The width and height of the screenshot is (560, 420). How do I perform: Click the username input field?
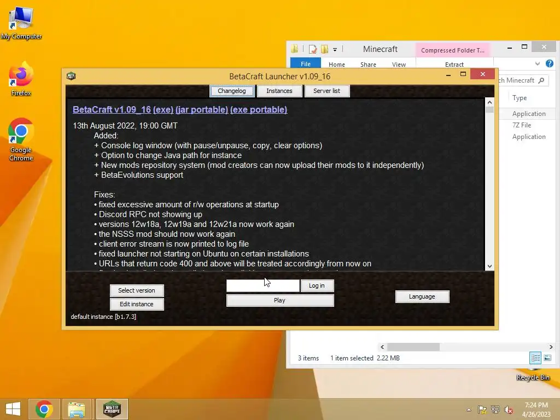point(263,285)
